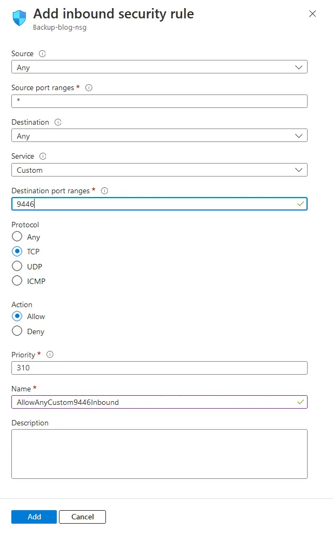
Task: Select the UDP protocol radio button
Action: (x=17, y=266)
